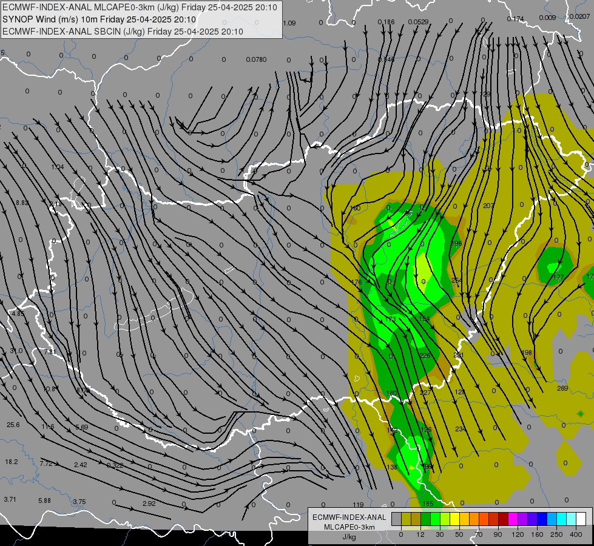The image size is (594, 546).
Task: Click the legend title 'MLCAPE0-3km'
Action: pos(349,527)
